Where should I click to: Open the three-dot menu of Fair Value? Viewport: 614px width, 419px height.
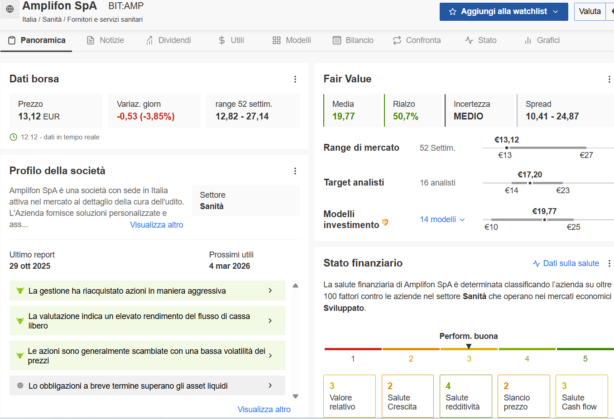(x=609, y=79)
